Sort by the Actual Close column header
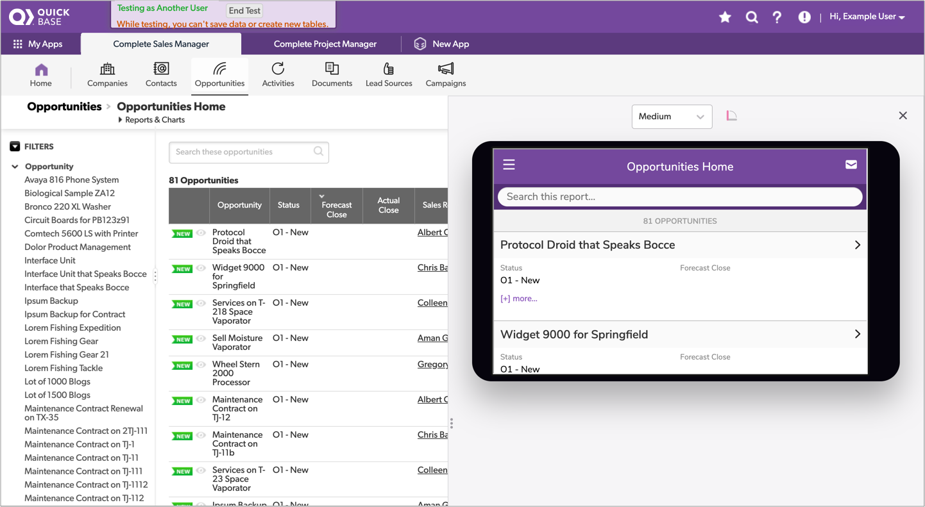The width and height of the screenshot is (925, 507). click(x=389, y=206)
